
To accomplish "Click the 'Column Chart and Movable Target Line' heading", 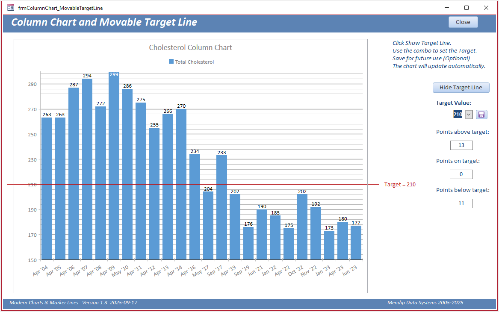I will coord(104,22).
